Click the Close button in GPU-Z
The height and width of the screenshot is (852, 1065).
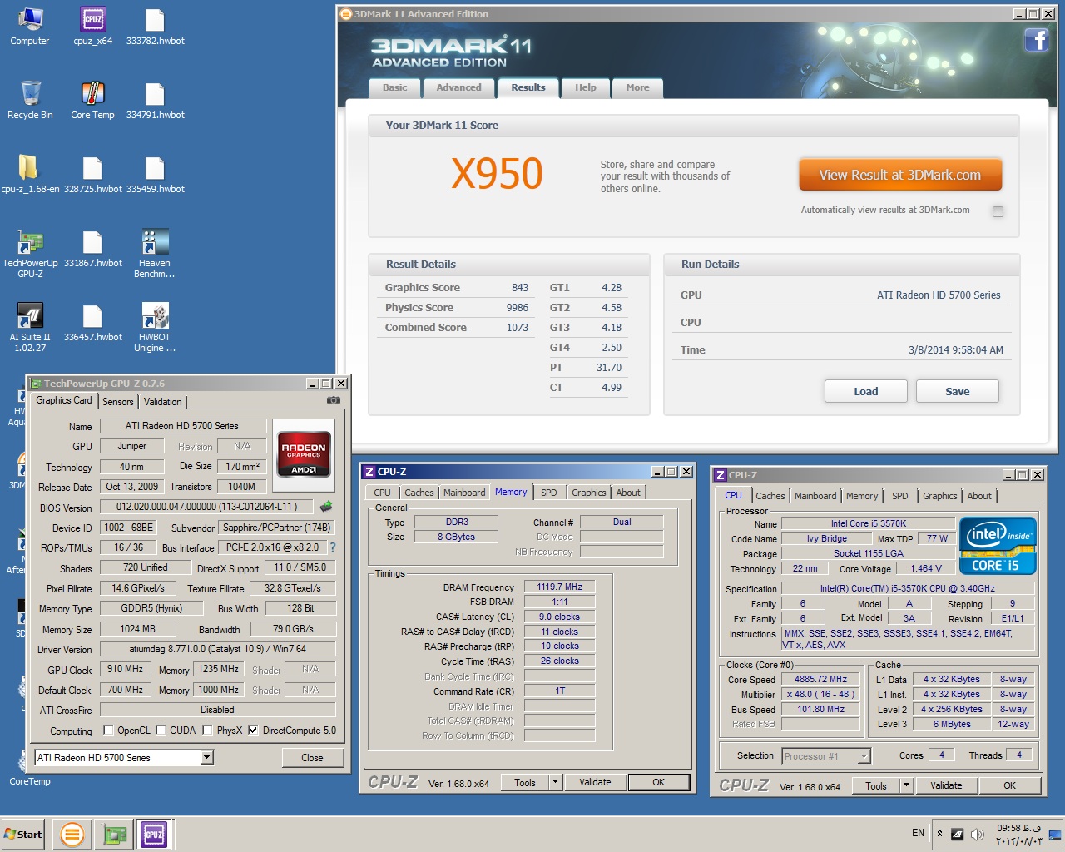point(312,757)
